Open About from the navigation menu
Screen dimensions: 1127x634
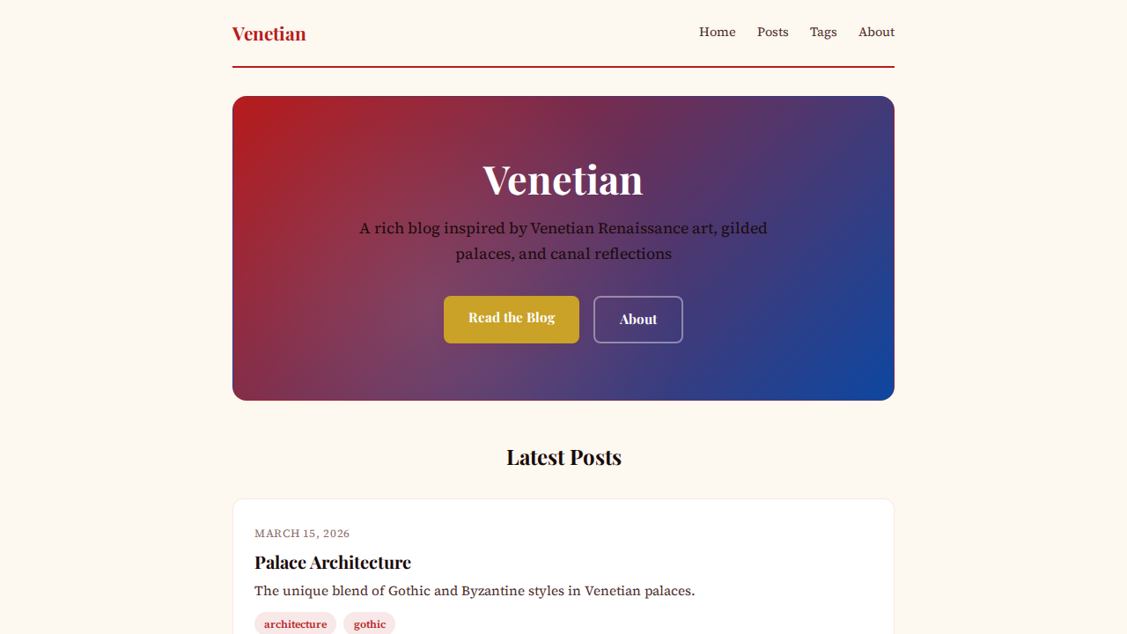click(x=876, y=32)
